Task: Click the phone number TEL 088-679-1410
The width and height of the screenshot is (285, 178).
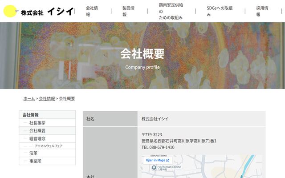Action: coord(158,147)
